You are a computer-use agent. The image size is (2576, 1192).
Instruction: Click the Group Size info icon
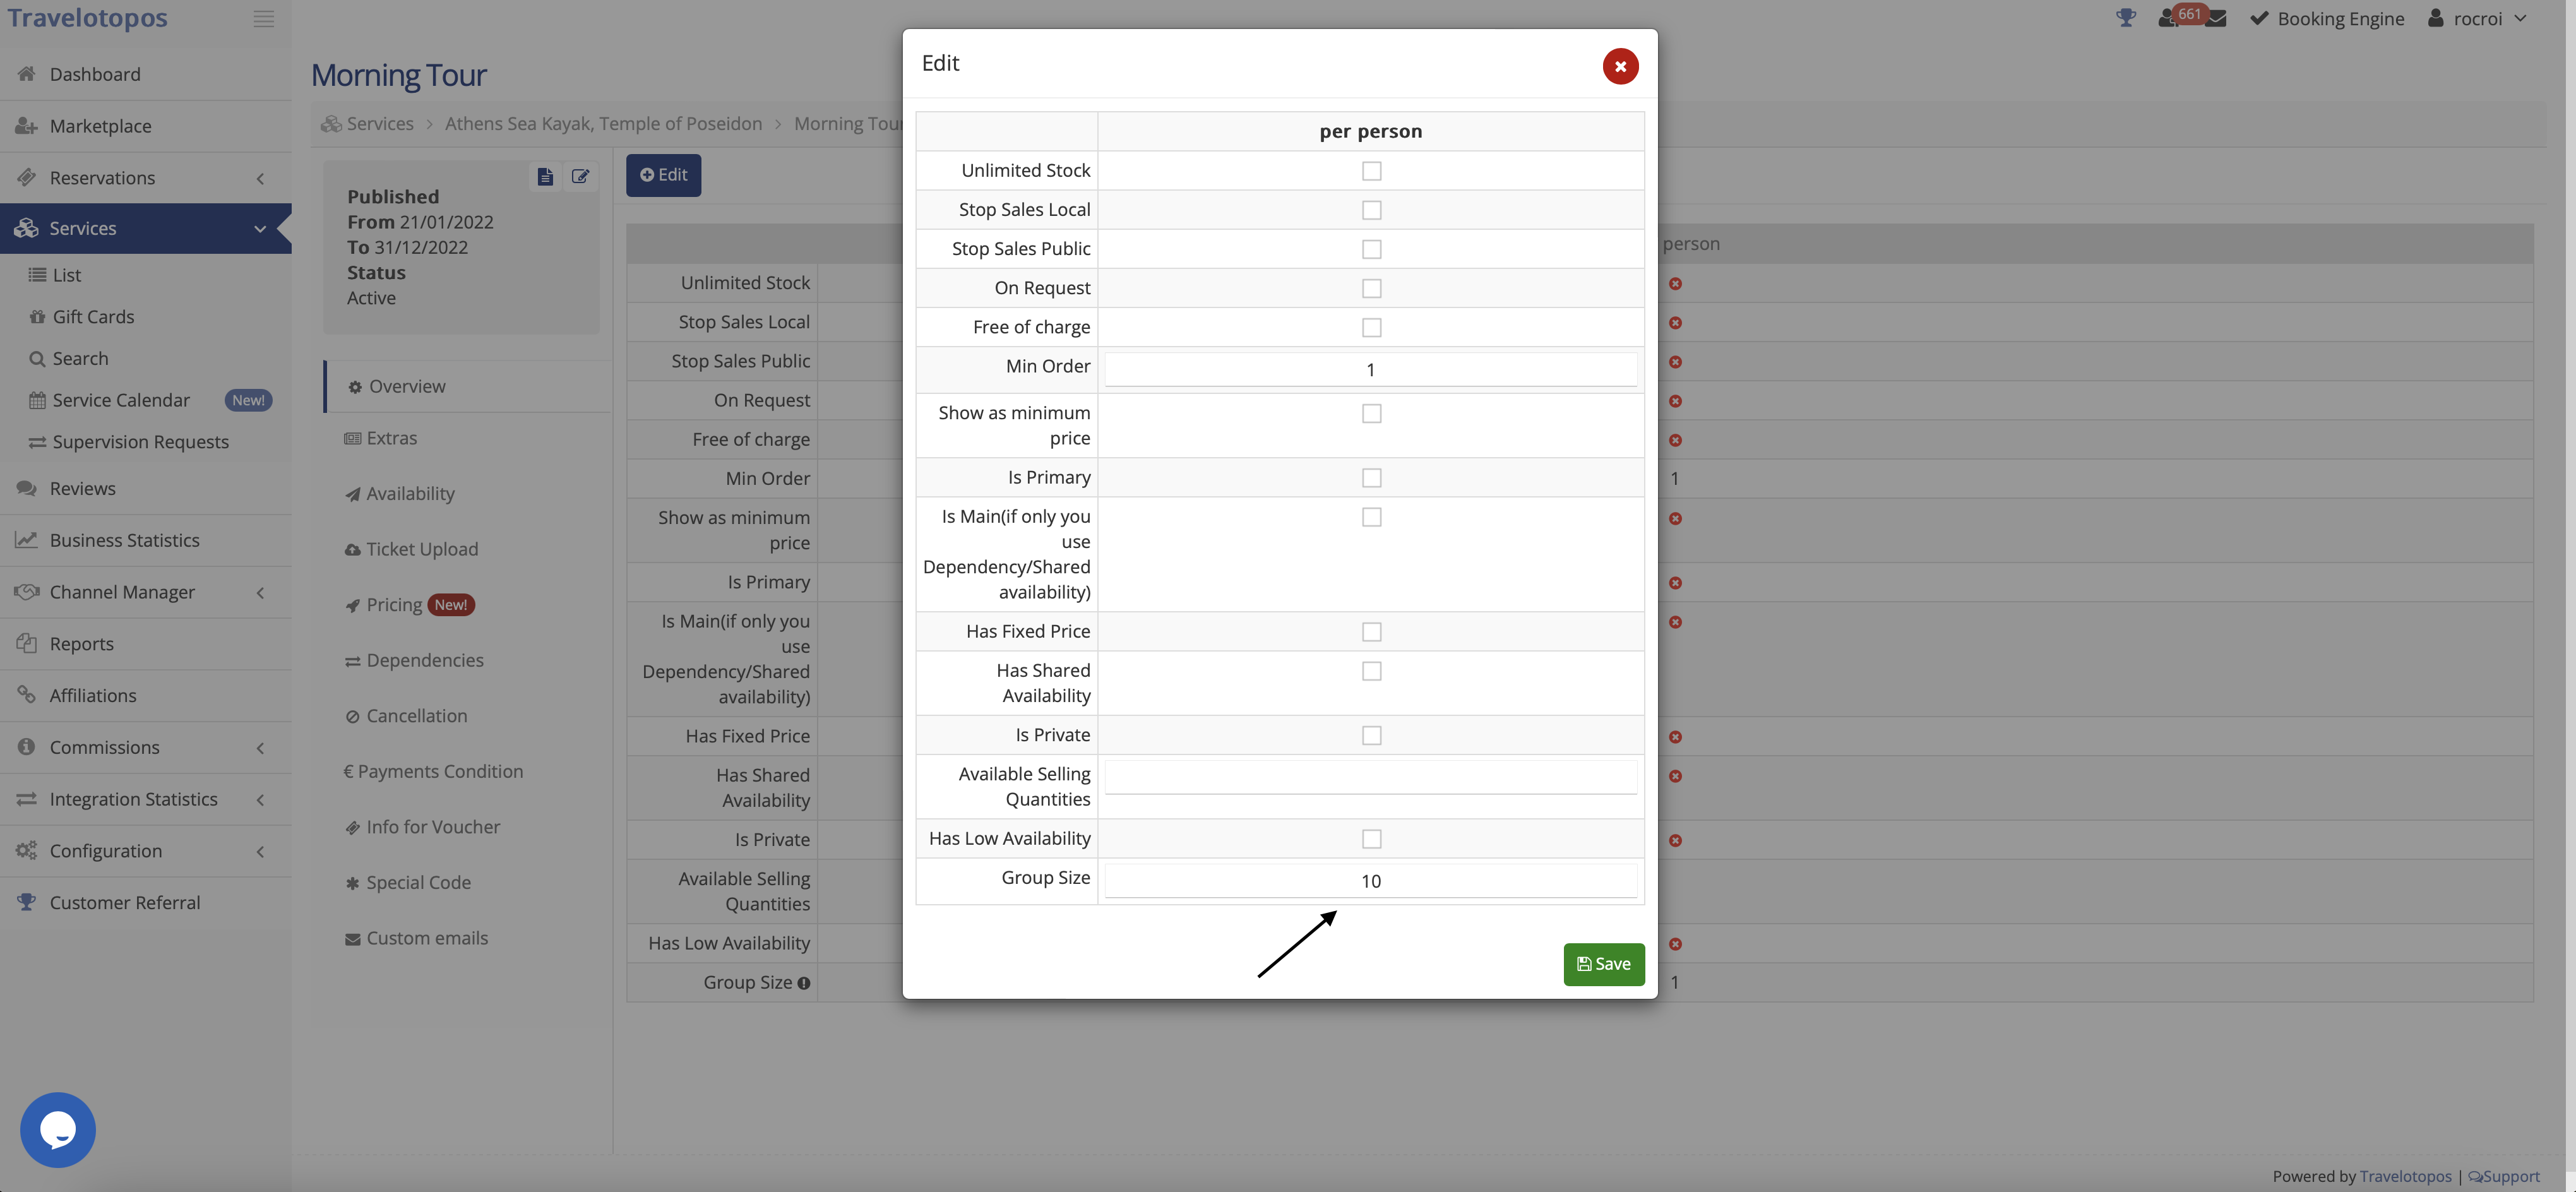pyautogui.click(x=803, y=983)
